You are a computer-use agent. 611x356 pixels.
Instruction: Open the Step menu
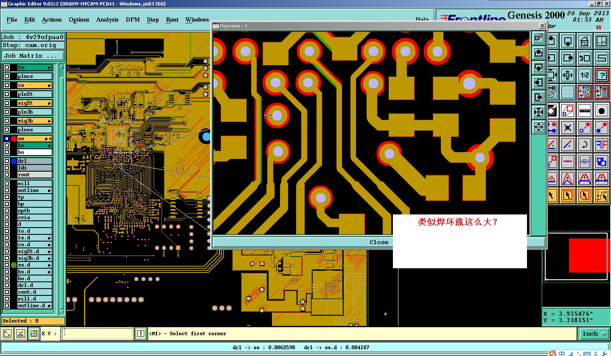[x=153, y=20]
